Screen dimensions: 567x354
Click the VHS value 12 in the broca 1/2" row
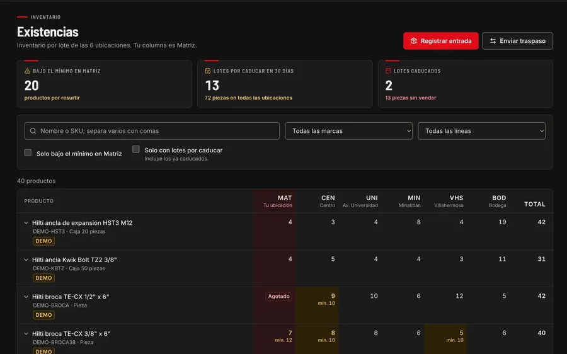[x=459, y=296]
